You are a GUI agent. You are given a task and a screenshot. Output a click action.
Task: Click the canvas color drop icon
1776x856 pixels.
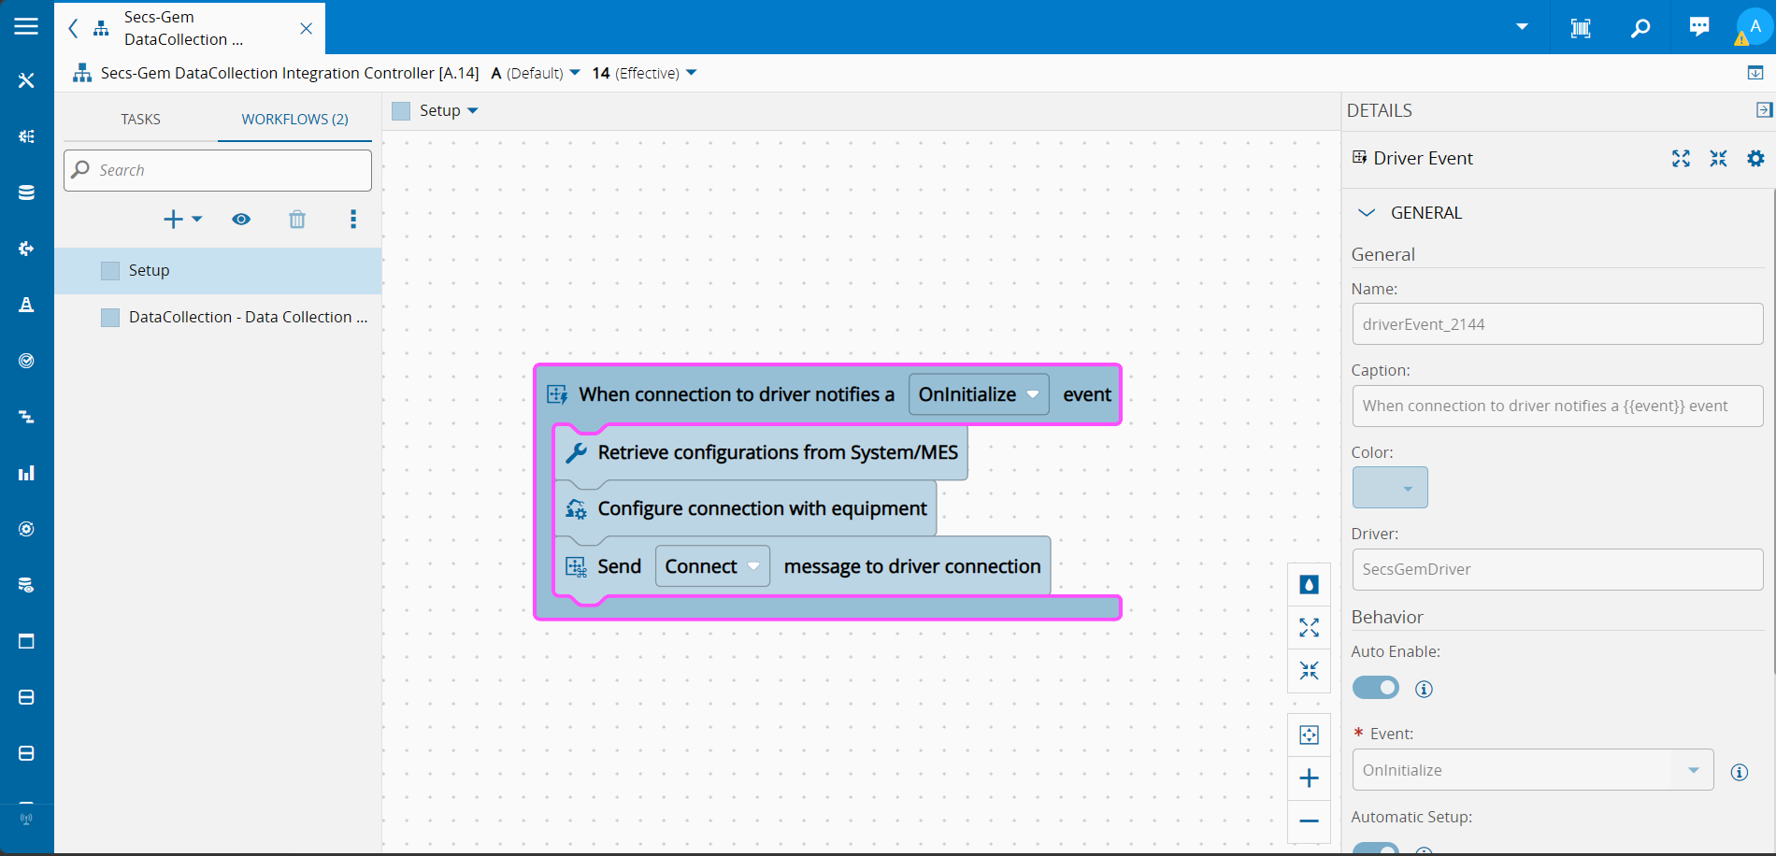coord(1310,585)
